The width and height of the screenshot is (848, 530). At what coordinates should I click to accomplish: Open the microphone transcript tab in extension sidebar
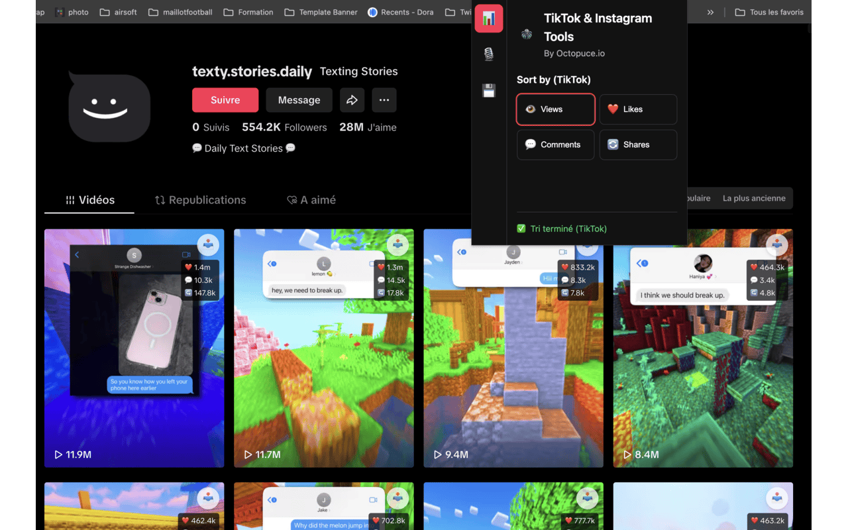pos(489,54)
